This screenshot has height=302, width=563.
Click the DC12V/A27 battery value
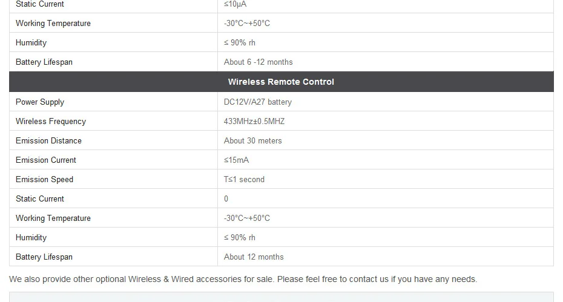pyautogui.click(x=258, y=102)
